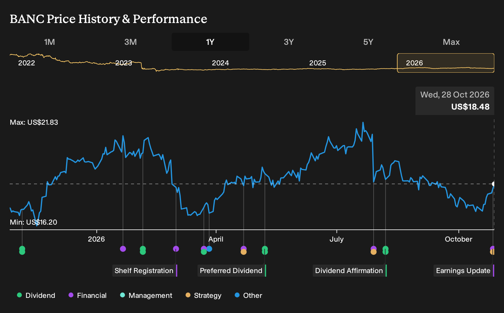Click the US$18.48 price value
The height and width of the screenshot is (313, 504).
pyautogui.click(x=470, y=107)
